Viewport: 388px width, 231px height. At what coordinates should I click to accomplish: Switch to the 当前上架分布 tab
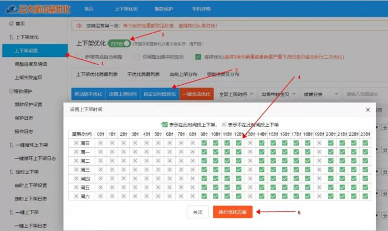(x=183, y=74)
